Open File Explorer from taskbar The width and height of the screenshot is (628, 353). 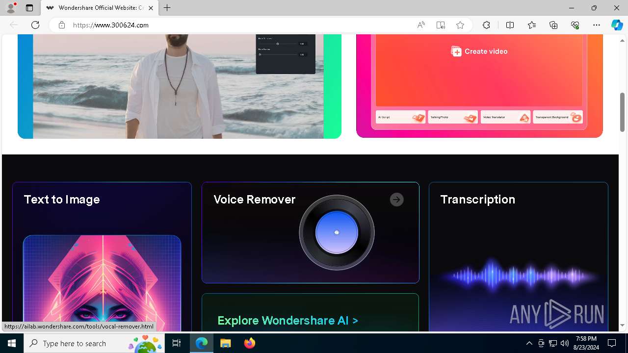tap(225, 343)
